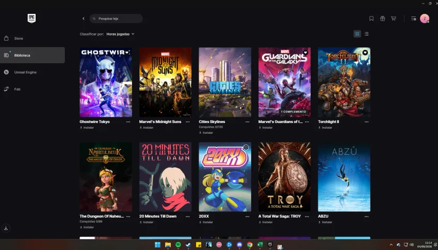Click 1 Complemento badge on Guardians cover
Viewport: 438px width, 250px height.
pos(294,112)
